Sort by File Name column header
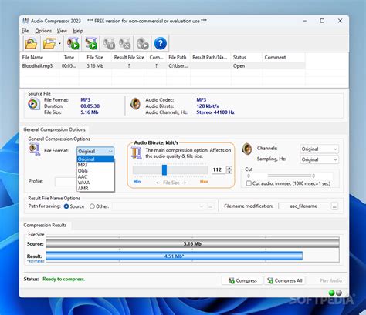The image size is (366, 315). click(39, 58)
